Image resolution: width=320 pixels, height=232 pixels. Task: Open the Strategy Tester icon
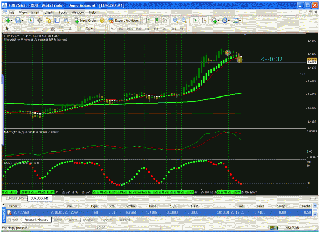pyautogui.click(x=66, y=20)
